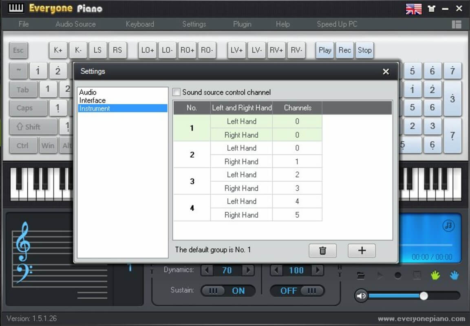Image resolution: width=470 pixels, height=326 pixels.
Task: Select Audio in settings list
Action: (88, 92)
